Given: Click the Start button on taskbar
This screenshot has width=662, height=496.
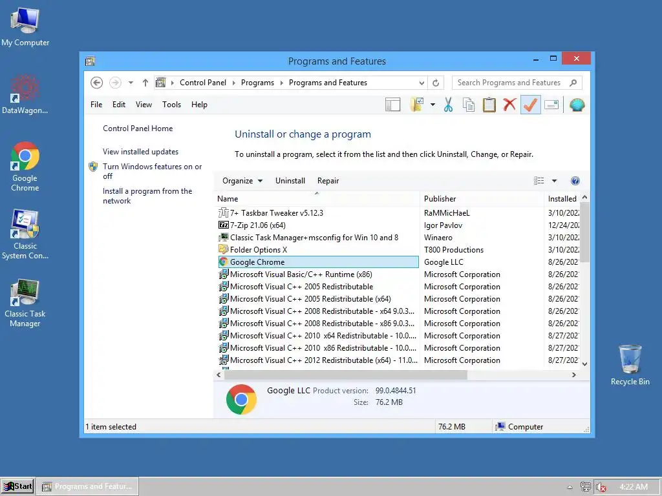Looking at the screenshot, I should tap(17, 486).
